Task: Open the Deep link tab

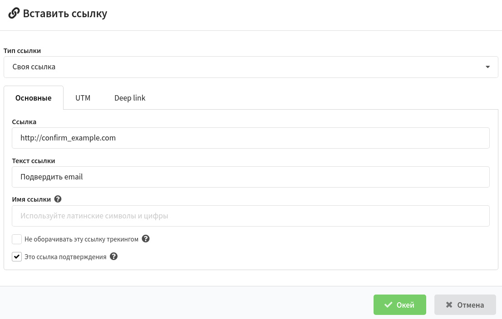Action: pos(130,98)
